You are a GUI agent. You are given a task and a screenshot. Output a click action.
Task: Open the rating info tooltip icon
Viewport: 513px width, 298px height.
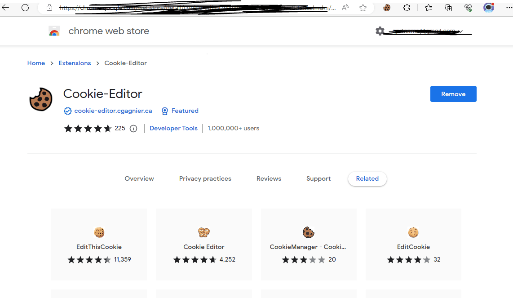133,128
